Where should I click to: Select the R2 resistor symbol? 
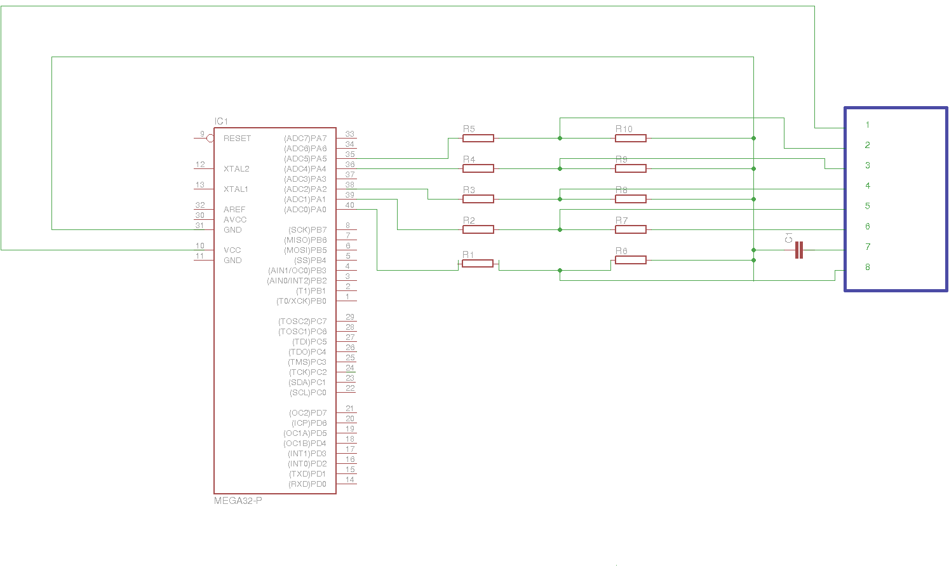point(478,229)
